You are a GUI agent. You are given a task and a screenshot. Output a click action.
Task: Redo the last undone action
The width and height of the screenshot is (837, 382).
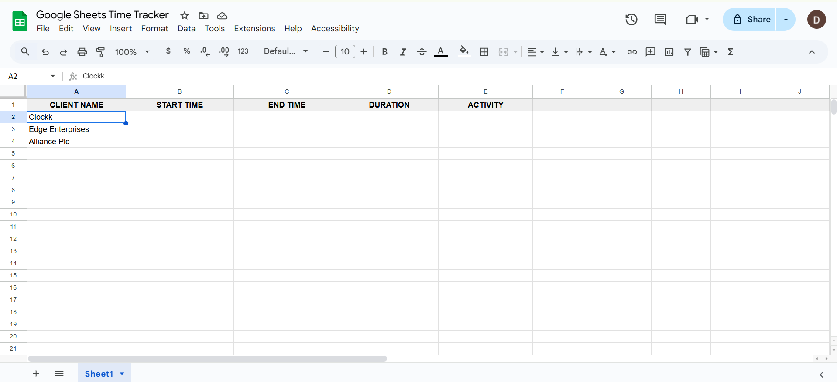(x=63, y=52)
